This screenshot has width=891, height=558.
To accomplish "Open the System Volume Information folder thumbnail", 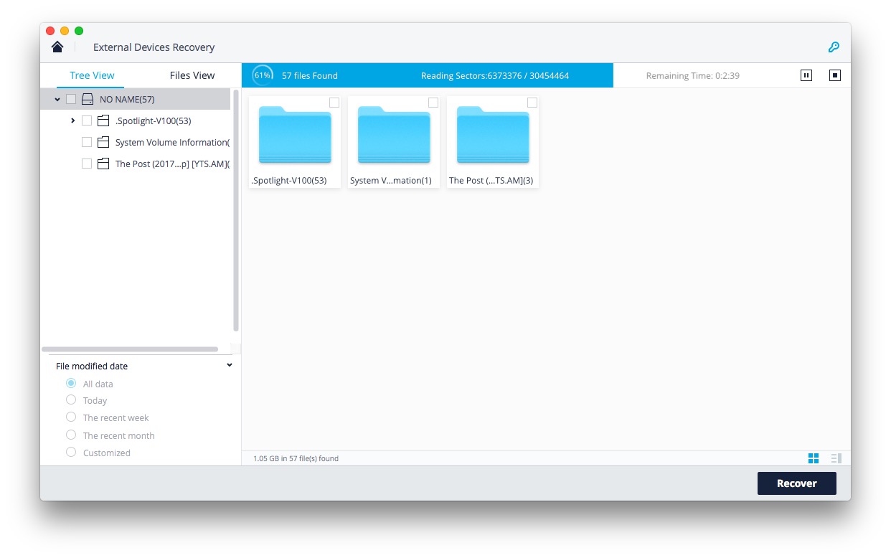I will [x=394, y=136].
